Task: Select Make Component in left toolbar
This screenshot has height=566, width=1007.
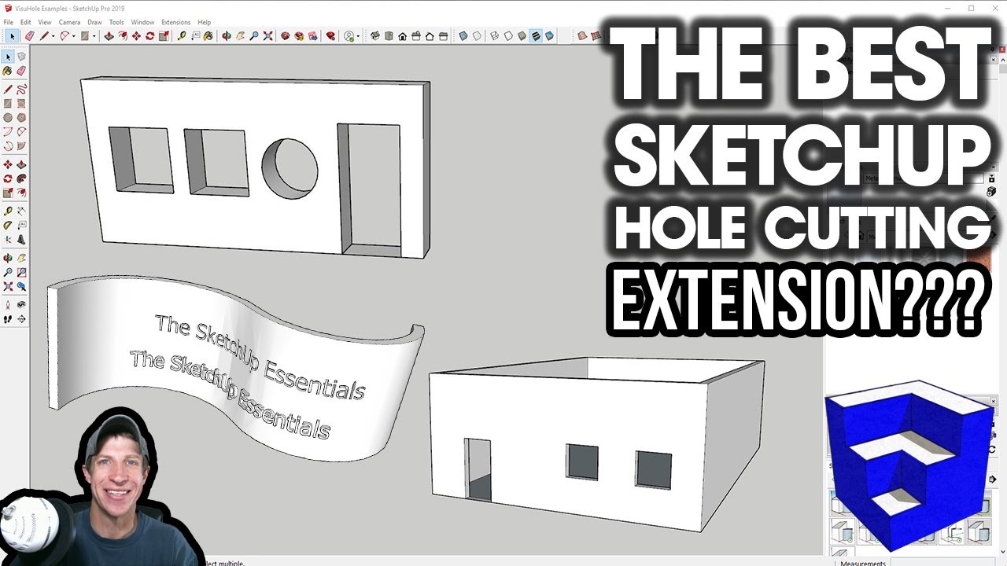Action: pyautogui.click(x=21, y=56)
